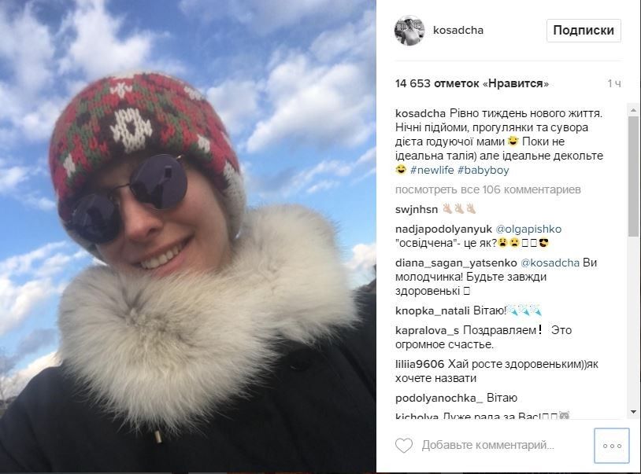
Task: Open the three-dots more options button
Action: (x=612, y=446)
